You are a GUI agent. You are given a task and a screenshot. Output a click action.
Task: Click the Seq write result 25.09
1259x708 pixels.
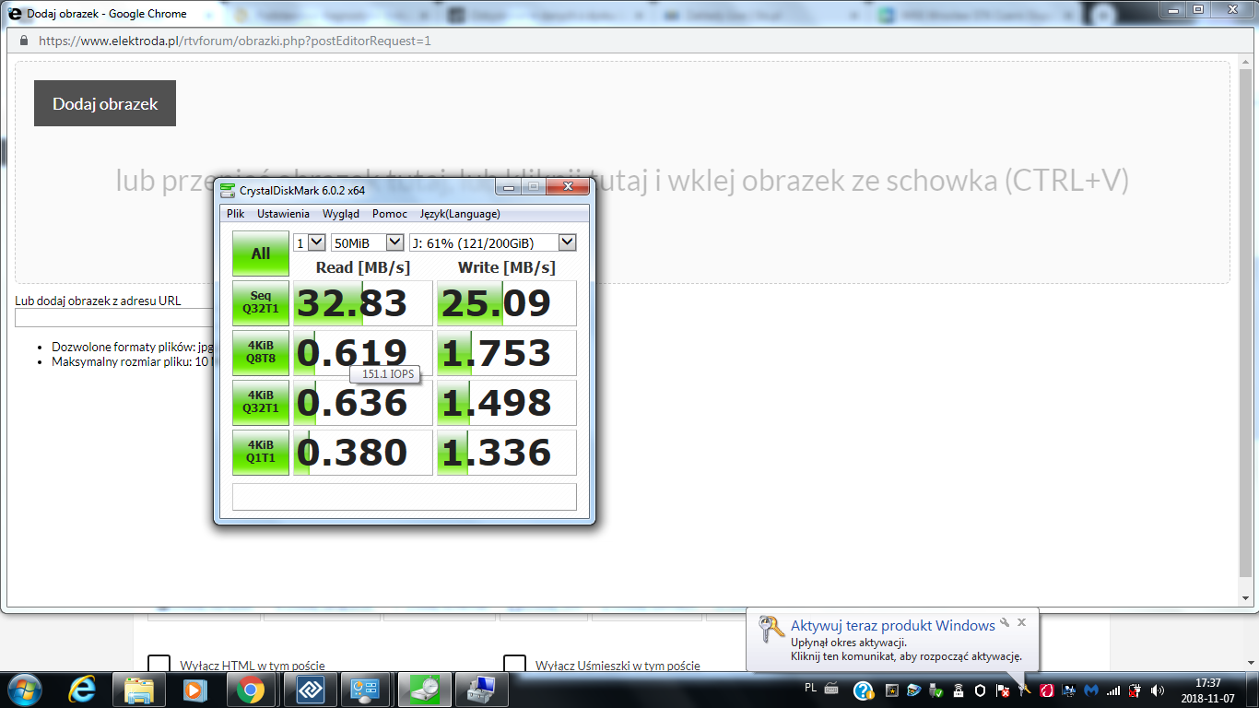click(x=507, y=303)
